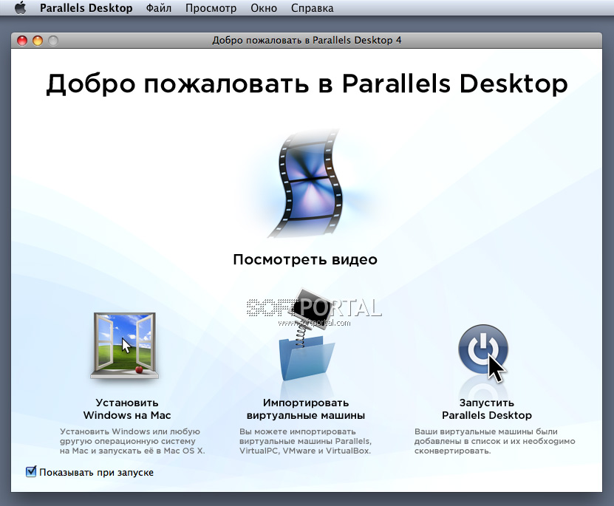Click Запустить Parallels Desktop heading
Image resolution: width=614 pixels, height=506 pixels.
coord(487,409)
